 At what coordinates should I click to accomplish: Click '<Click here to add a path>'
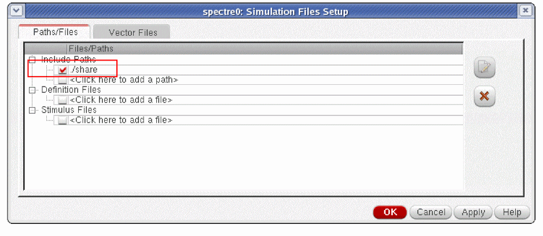(123, 80)
